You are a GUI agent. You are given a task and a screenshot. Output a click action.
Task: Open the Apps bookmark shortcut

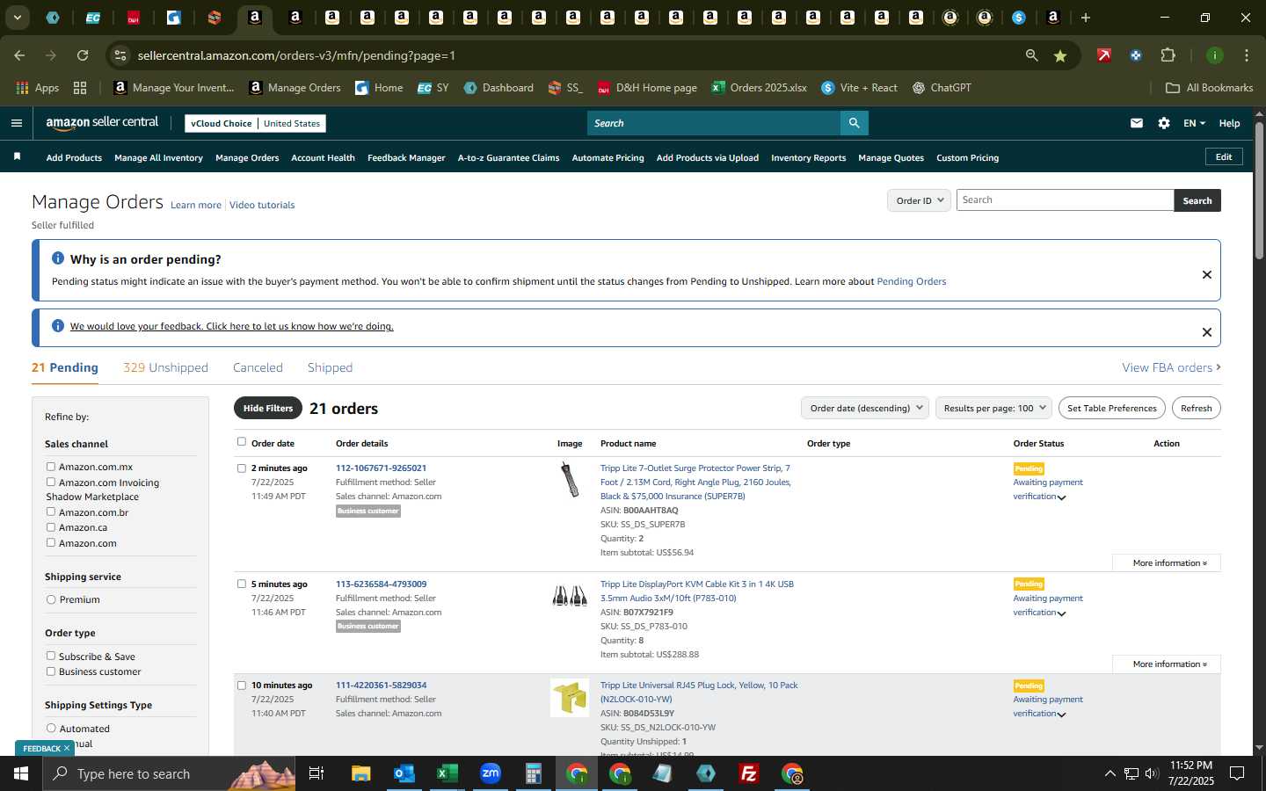pos(38,87)
